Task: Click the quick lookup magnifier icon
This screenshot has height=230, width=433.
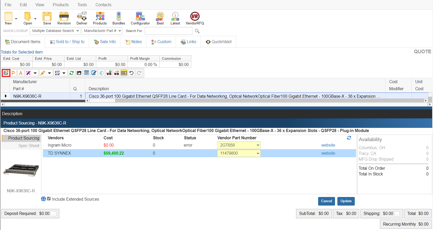Action: pos(197,31)
